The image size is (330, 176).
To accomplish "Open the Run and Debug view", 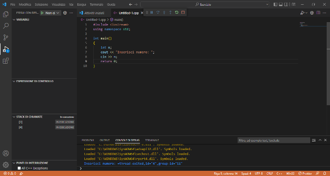I will click(x=6, y=49).
